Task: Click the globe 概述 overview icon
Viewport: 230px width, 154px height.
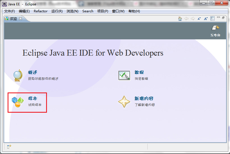Action: 18,75
